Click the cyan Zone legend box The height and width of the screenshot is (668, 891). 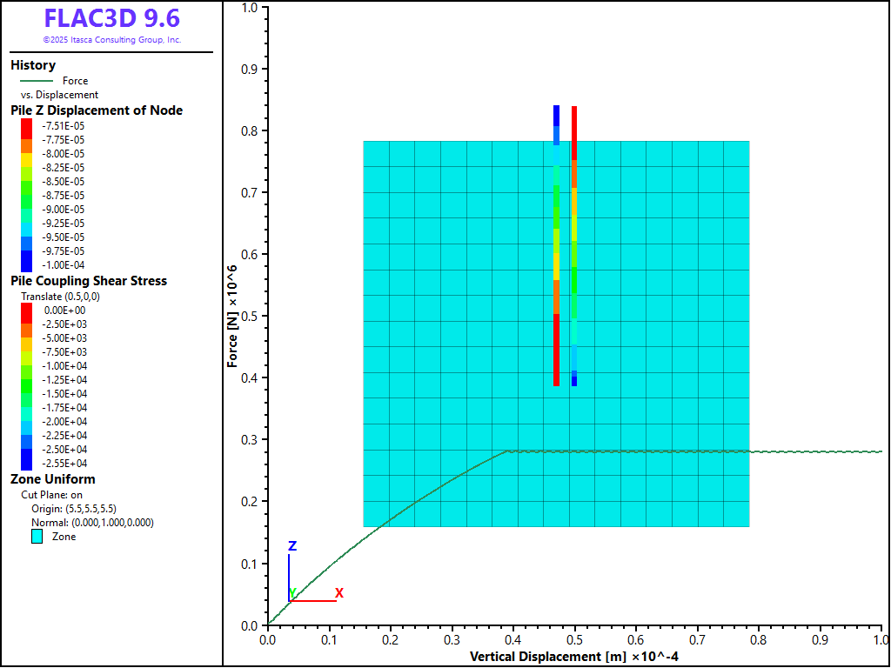(x=37, y=537)
